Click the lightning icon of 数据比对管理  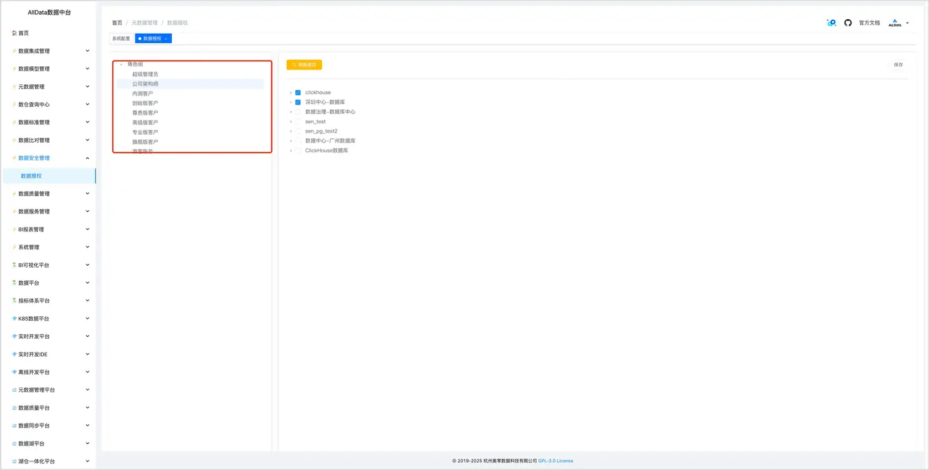tap(14, 141)
